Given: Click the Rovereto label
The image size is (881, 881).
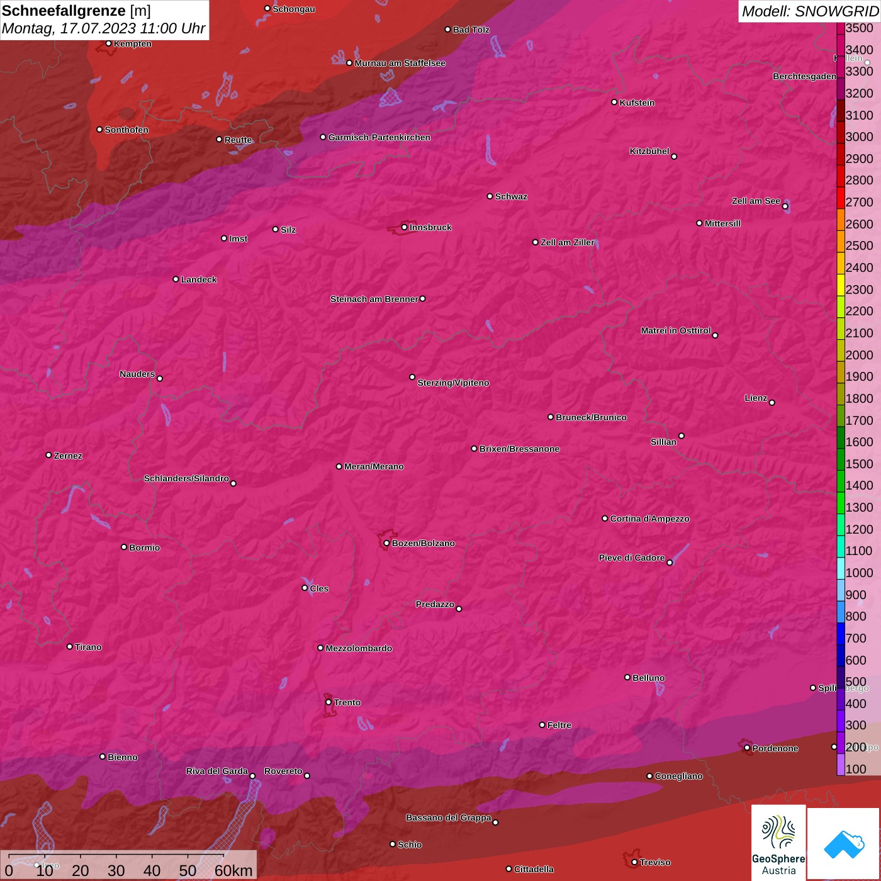Looking at the screenshot, I should pos(283,771).
